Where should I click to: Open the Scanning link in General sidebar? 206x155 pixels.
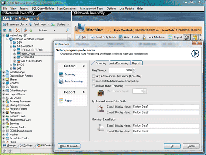(70, 74)
